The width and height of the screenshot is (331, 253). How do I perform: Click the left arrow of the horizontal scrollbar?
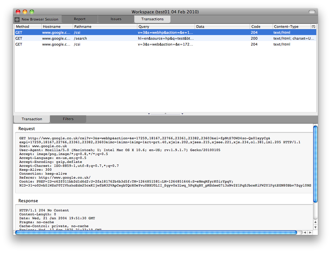305,232
